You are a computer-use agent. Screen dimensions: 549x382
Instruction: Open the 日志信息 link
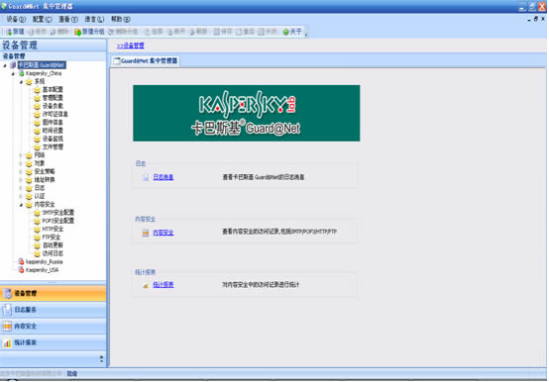(164, 177)
